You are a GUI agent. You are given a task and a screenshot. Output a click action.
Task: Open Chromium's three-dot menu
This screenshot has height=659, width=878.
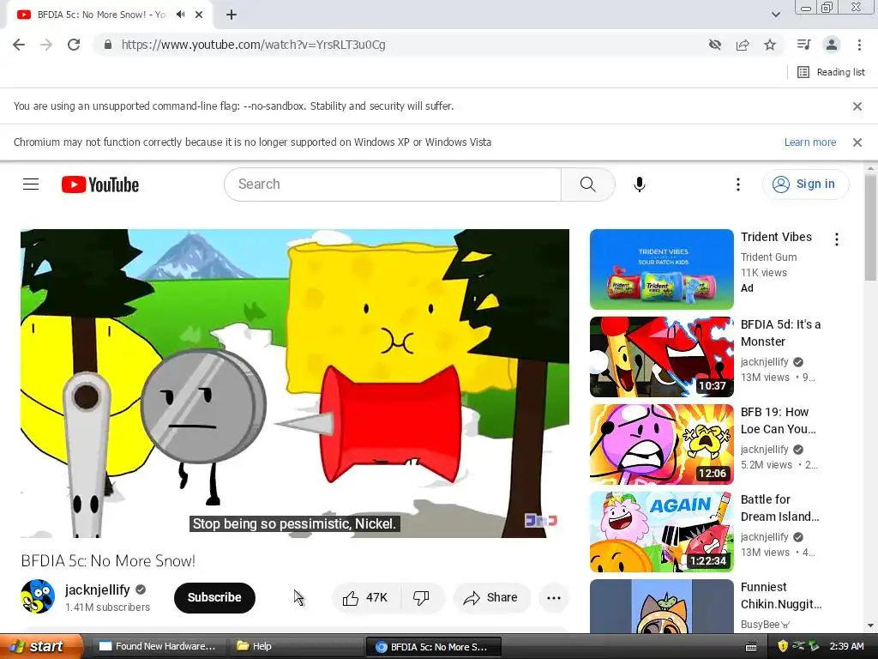point(859,45)
